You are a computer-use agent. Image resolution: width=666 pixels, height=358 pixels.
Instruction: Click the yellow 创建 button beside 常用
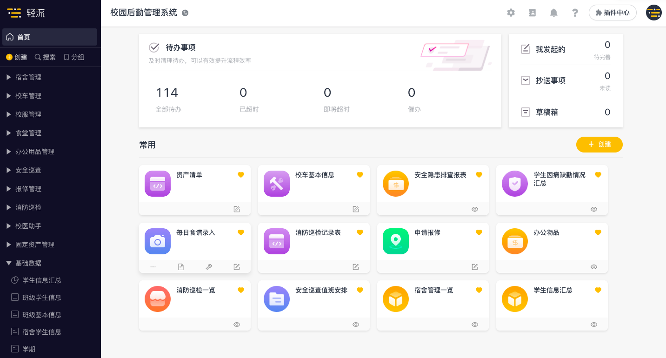click(599, 145)
